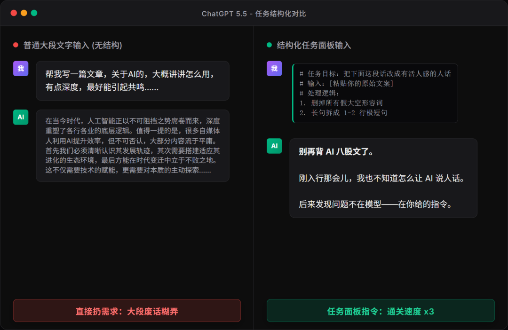
Task: Click the line '# 输入：[粘贴你的原始文案]'
Action: (346, 84)
